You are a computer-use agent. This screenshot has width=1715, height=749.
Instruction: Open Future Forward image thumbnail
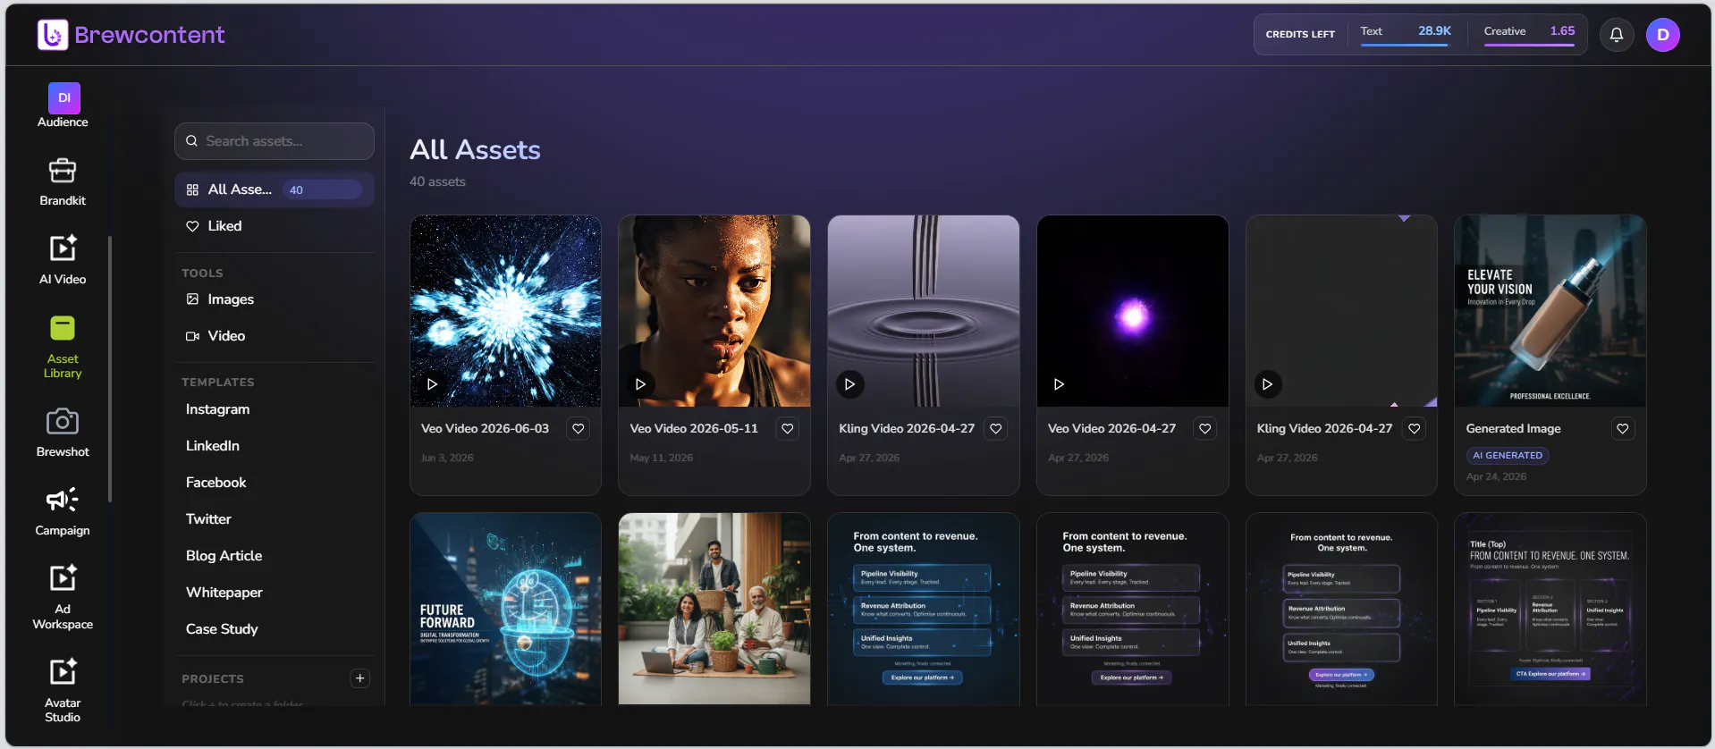(505, 609)
